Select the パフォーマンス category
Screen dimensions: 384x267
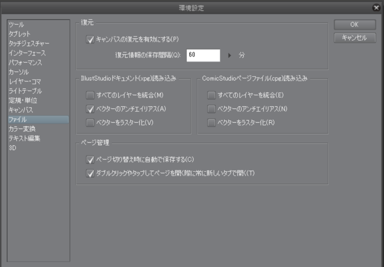38,63
